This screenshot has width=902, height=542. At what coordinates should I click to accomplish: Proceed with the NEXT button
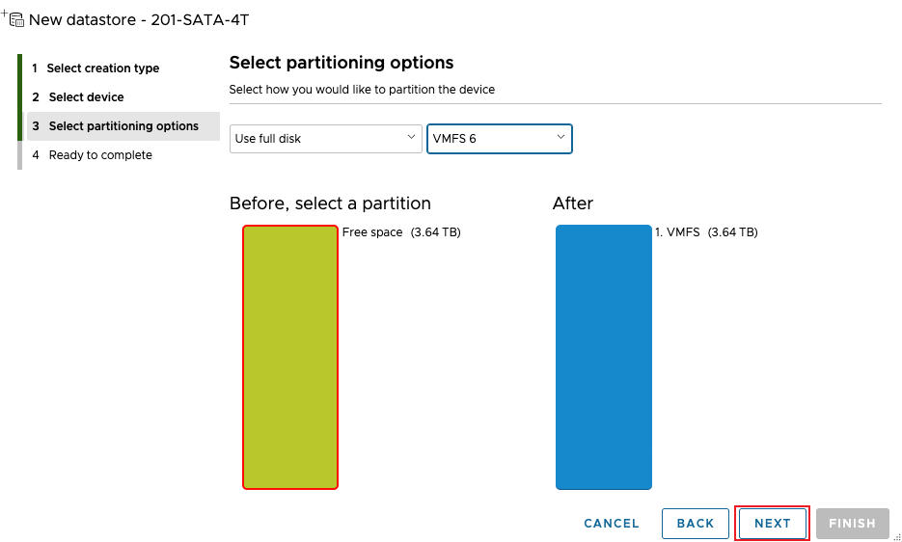click(x=773, y=524)
